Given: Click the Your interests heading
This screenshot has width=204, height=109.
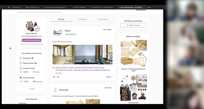Looking at the screenshot, I should [x=32, y=99].
